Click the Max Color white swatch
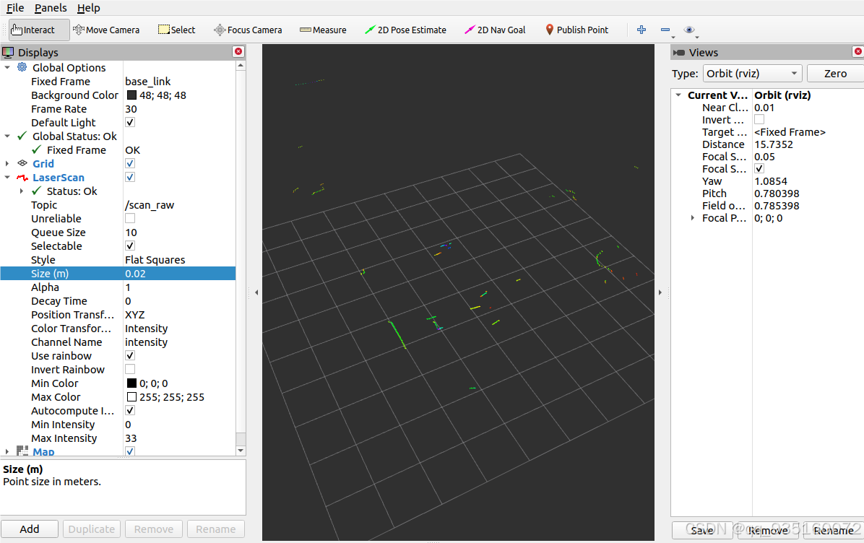This screenshot has width=864, height=543. (131, 397)
